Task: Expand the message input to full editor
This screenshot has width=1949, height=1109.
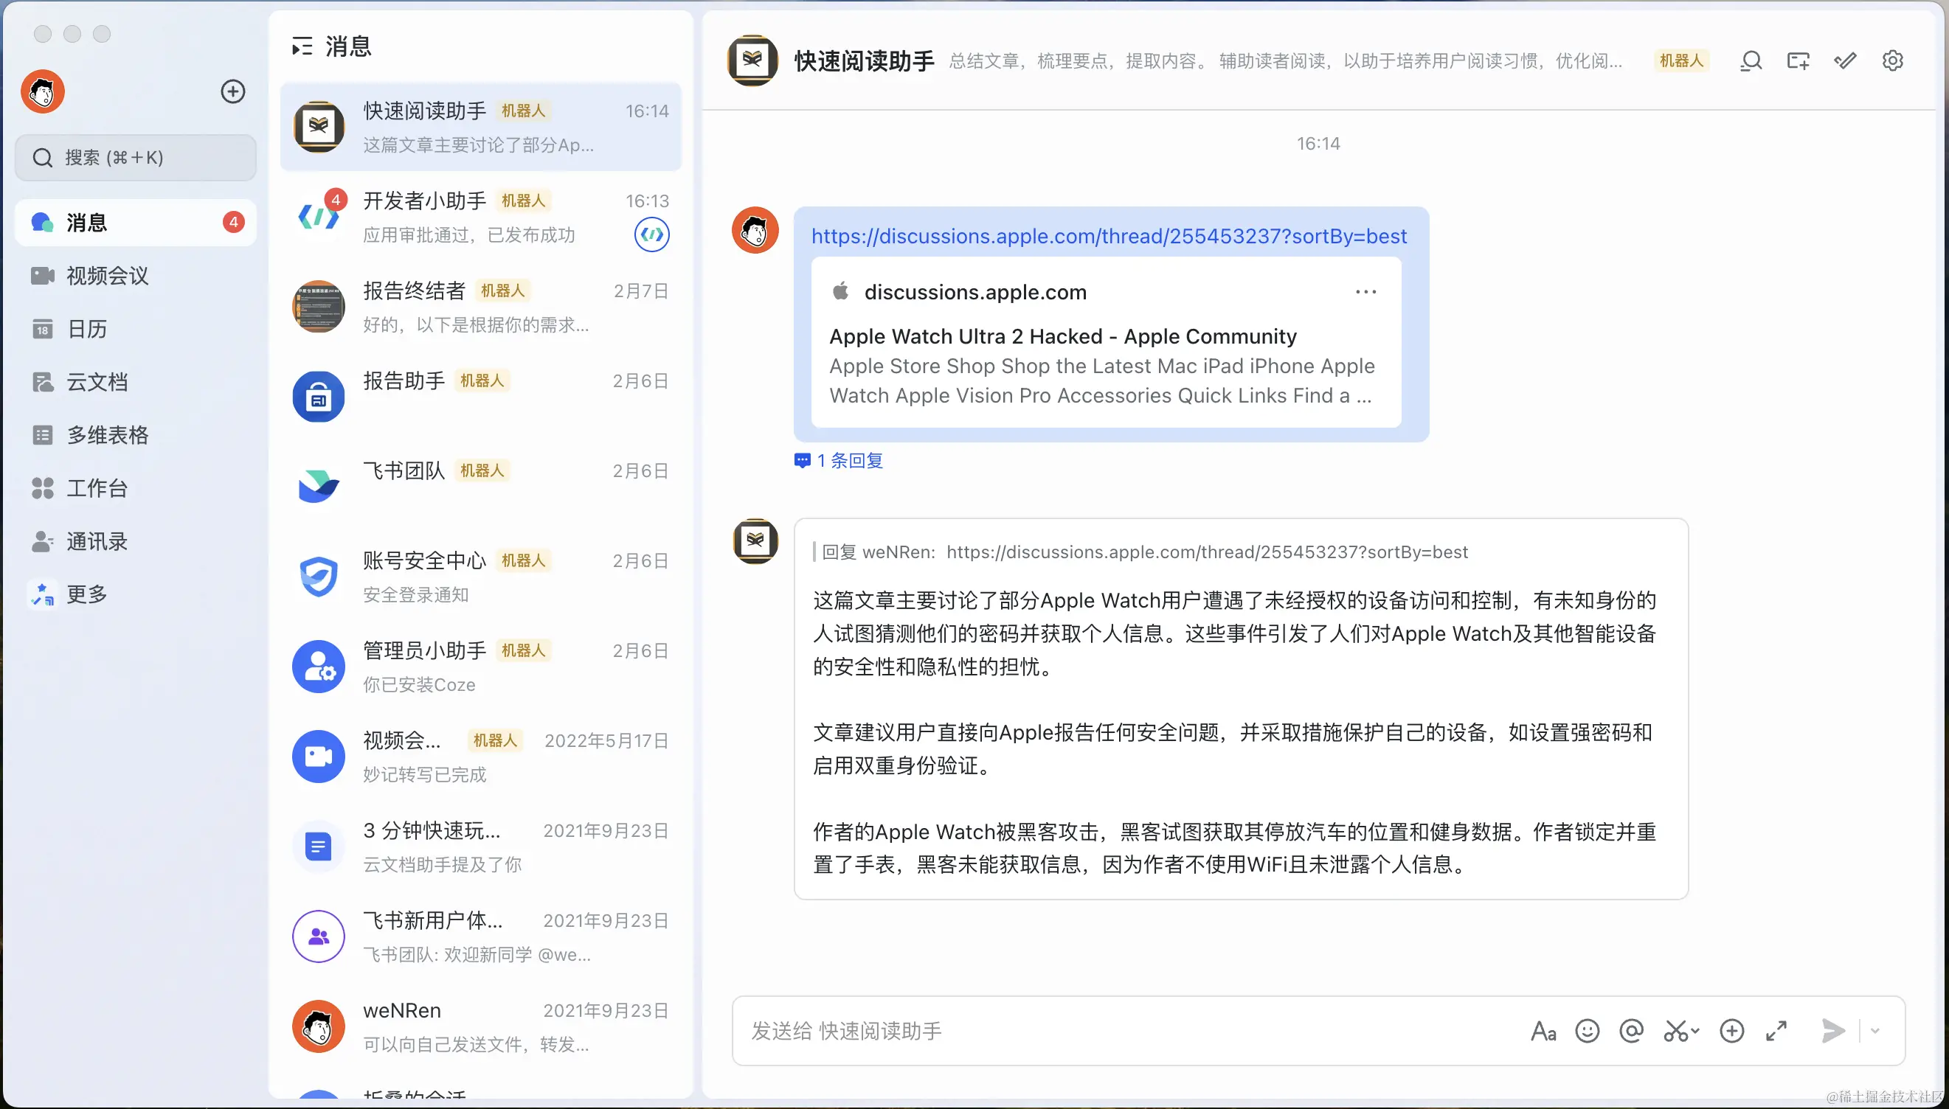Action: click(x=1776, y=1031)
